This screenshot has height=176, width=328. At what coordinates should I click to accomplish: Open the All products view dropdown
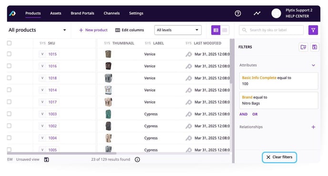pos(37,30)
